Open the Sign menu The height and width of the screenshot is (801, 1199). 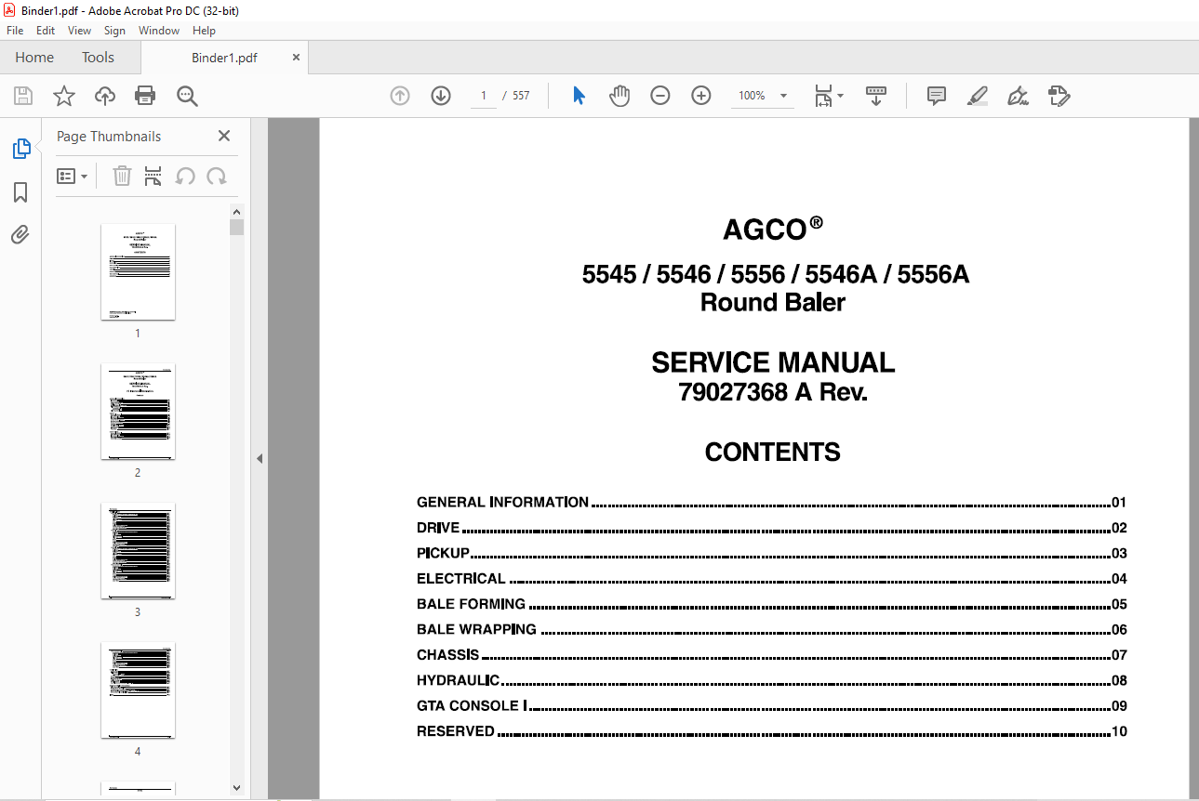114,31
